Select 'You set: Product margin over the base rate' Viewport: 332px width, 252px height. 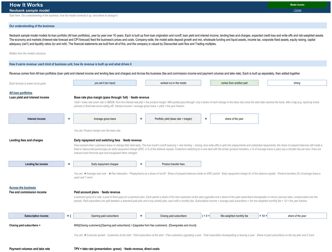click(97, 131)
